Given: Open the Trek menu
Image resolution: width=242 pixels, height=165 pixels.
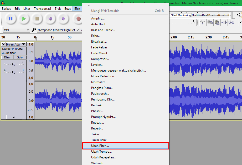Looking at the screenshot, I should (x=58, y=9).
